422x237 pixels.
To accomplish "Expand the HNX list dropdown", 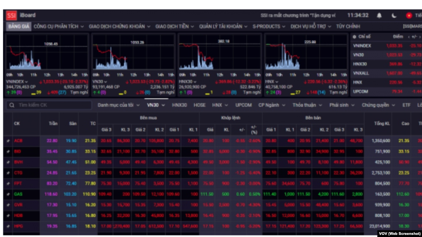I will click(219, 105).
